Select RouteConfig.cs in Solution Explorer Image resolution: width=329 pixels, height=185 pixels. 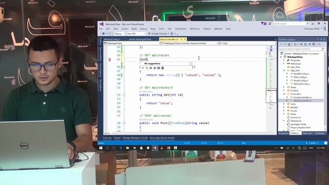point(301,81)
